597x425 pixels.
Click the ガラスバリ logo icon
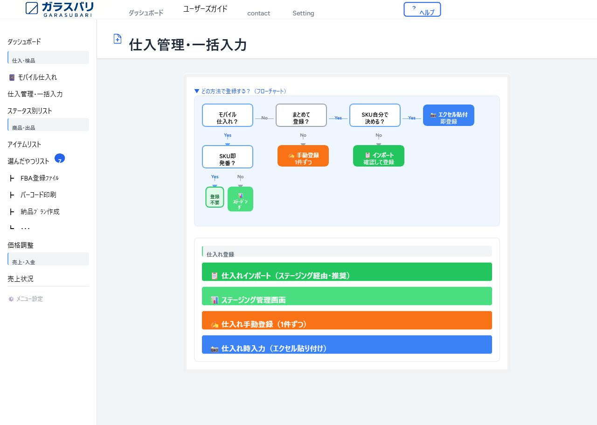tap(31, 8)
